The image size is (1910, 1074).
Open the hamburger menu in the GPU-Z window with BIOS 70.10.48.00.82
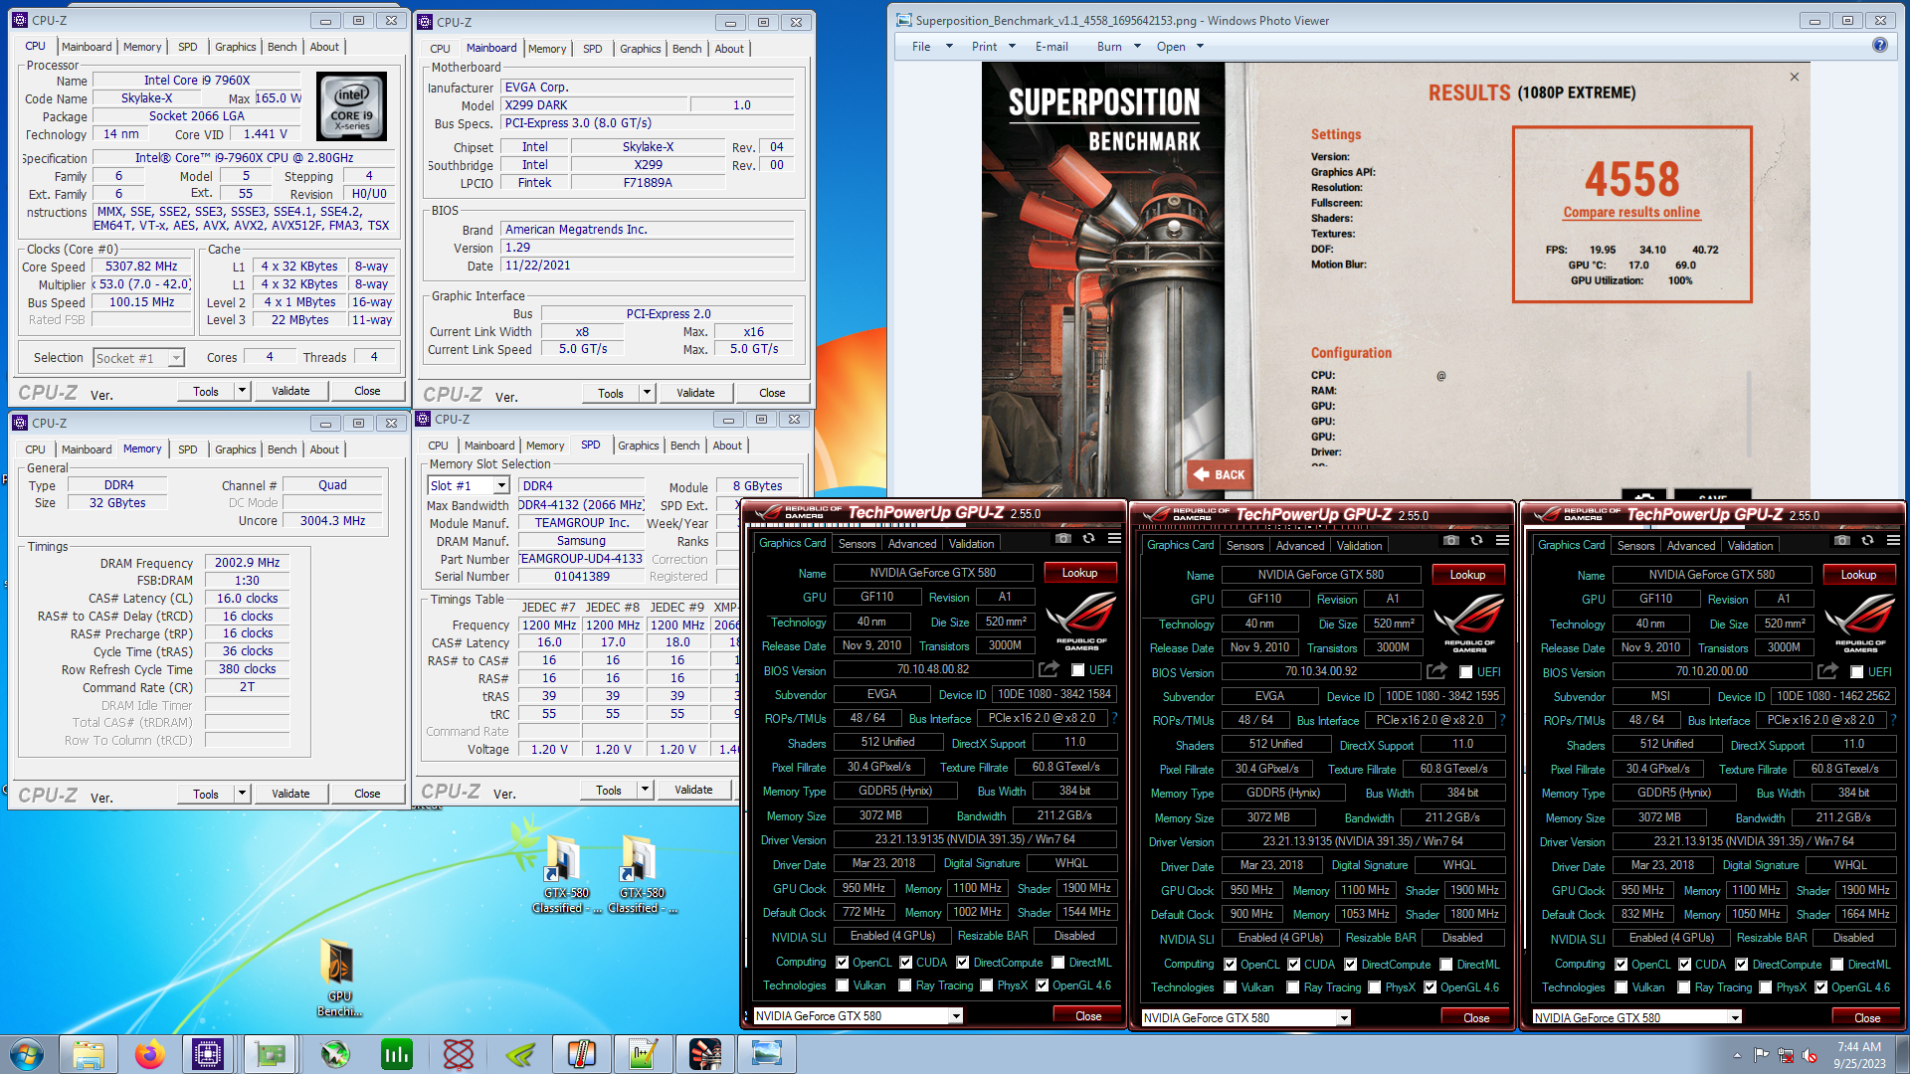(1114, 539)
